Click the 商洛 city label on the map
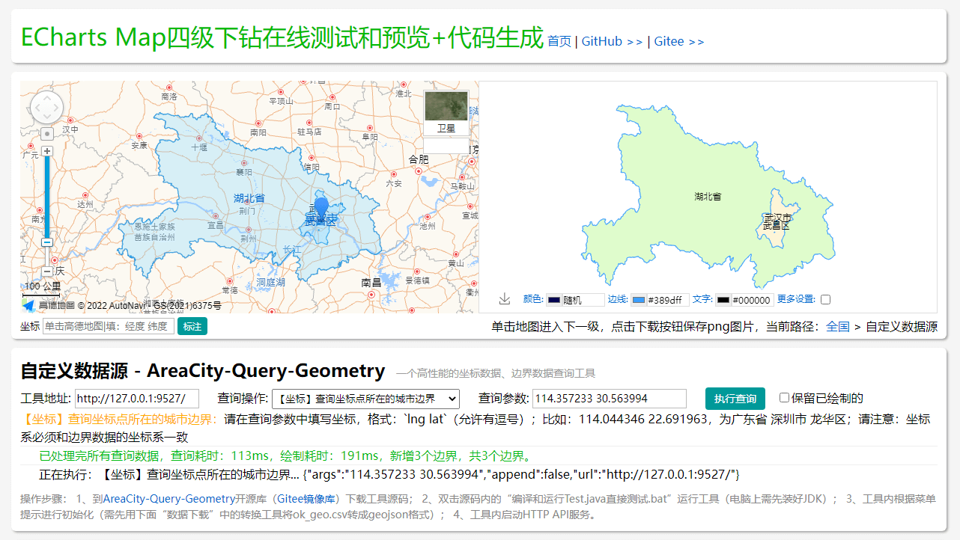 [169, 96]
